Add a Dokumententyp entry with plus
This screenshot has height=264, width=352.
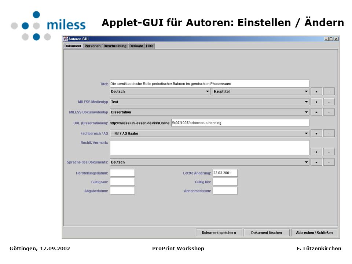[316, 112]
